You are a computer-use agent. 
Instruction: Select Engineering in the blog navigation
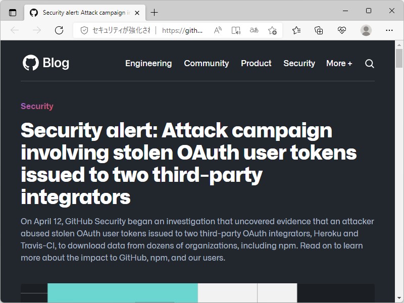148,64
